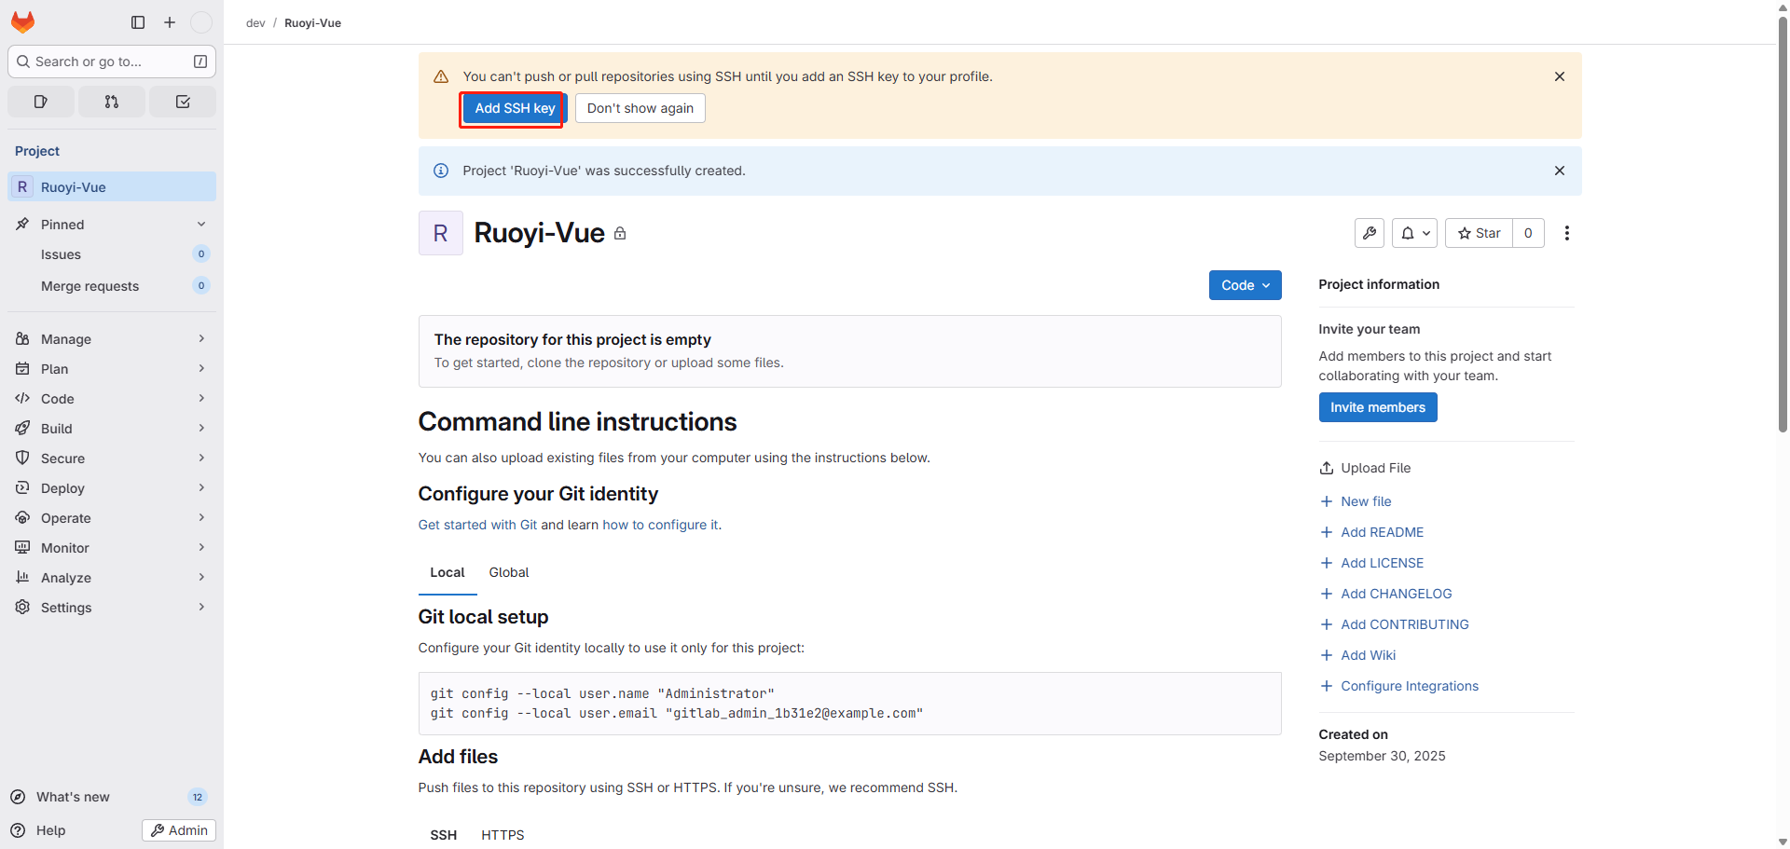Switch to the Local tab
The height and width of the screenshot is (849, 1790).
click(447, 573)
